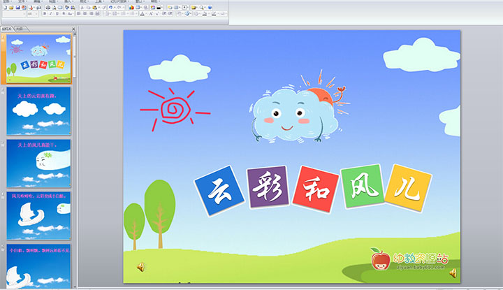The height and width of the screenshot is (290, 503).
Task: Select the yellow 儿 title tile
Action: [x=408, y=188]
